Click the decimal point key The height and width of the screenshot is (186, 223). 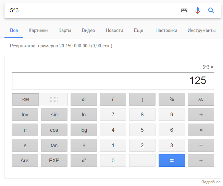[142, 160]
